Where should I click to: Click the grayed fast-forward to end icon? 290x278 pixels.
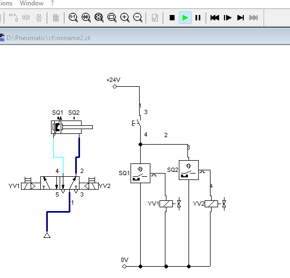(253, 18)
